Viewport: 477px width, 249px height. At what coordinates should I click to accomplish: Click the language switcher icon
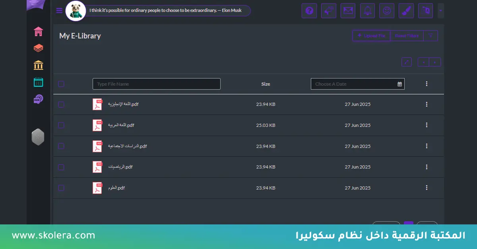[425, 11]
